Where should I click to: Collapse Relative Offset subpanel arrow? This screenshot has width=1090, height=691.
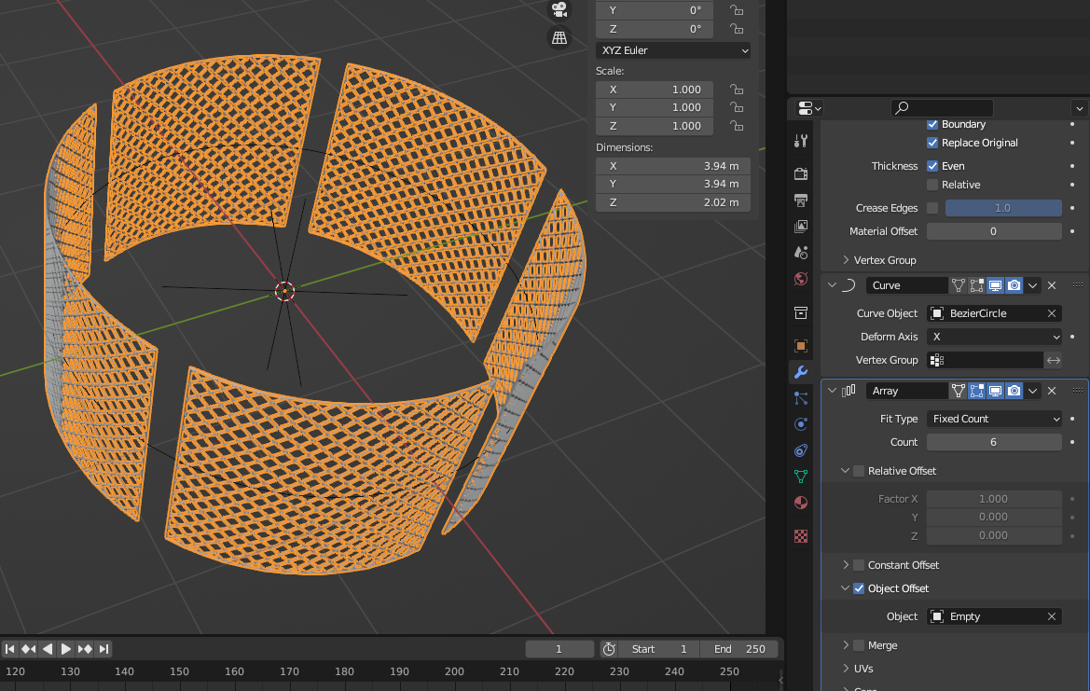click(x=846, y=471)
